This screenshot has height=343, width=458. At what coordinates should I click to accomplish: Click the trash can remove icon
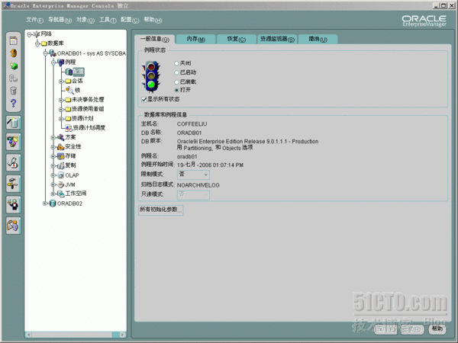[x=14, y=91]
